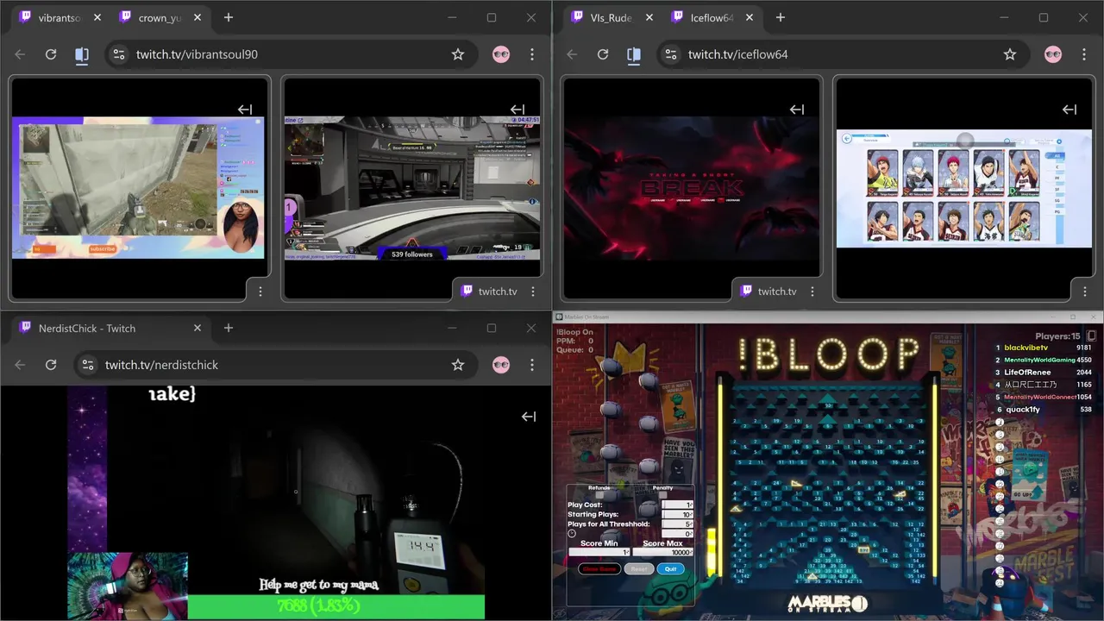The width and height of the screenshot is (1104, 621).
Task: Click the Quit button in Marbles
Action: pos(671,568)
